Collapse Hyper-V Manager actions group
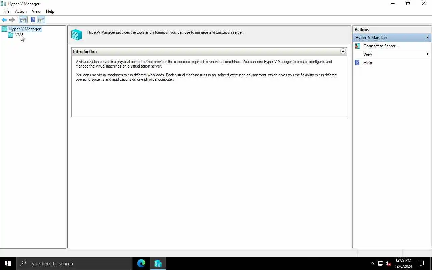Image resolution: width=432 pixels, height=270 pixels. pos(427,38)
